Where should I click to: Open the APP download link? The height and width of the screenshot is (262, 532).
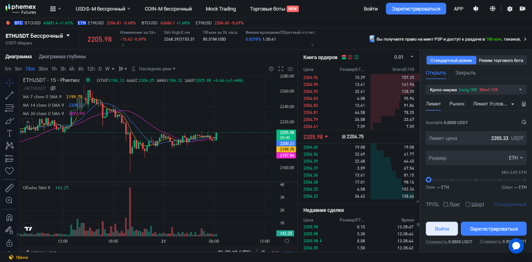(x=458, y=9)
